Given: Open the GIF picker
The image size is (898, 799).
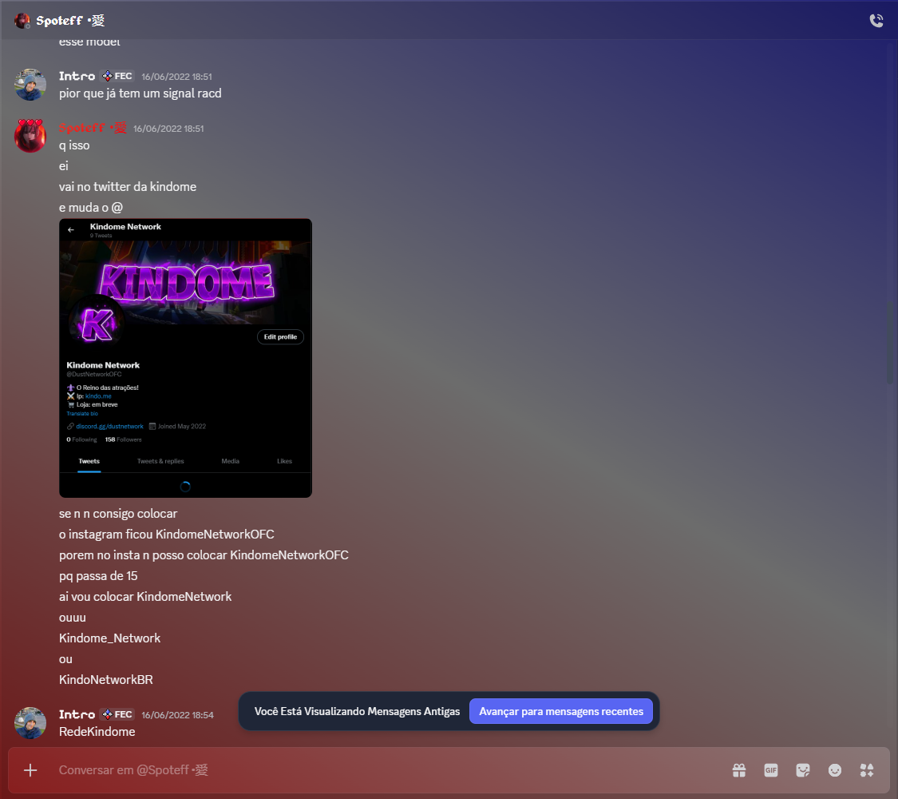Looking at the screenshot, I should [771, 769].
